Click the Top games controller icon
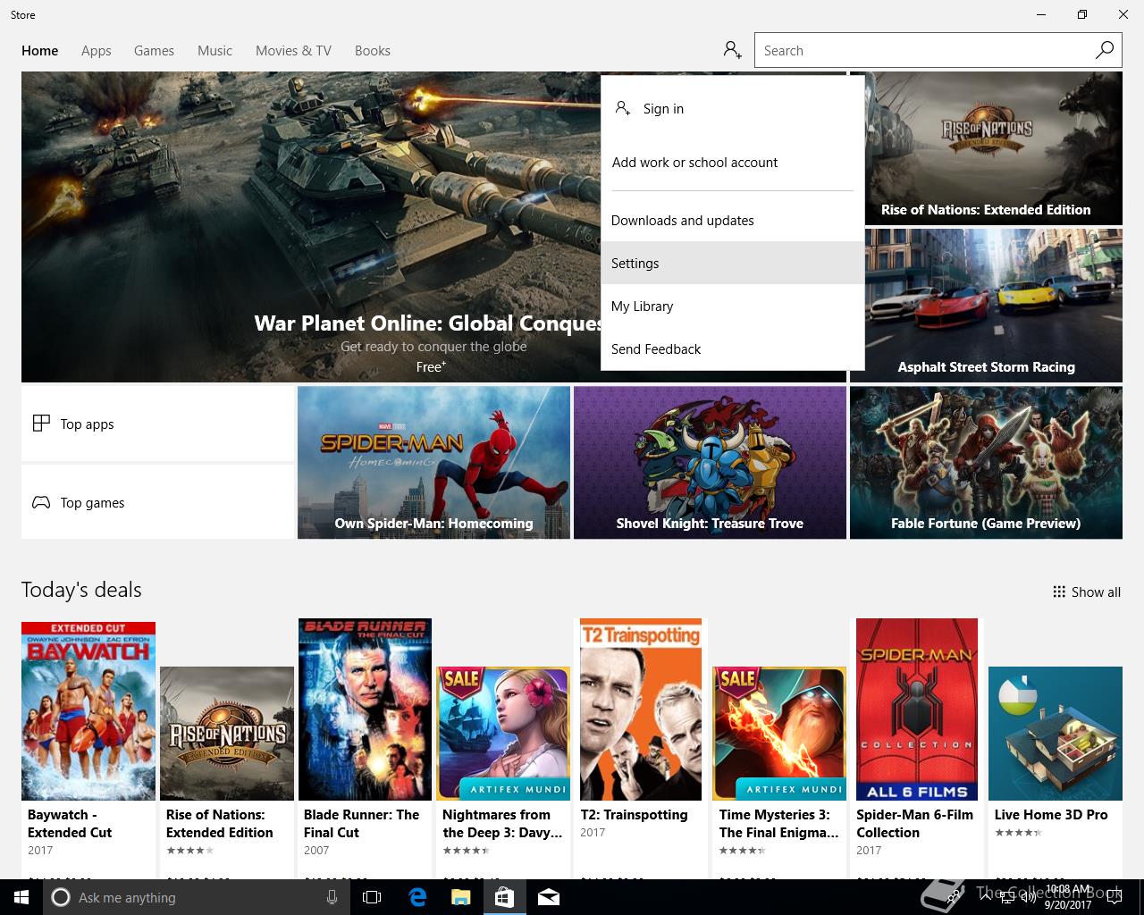 click(41, 502)
